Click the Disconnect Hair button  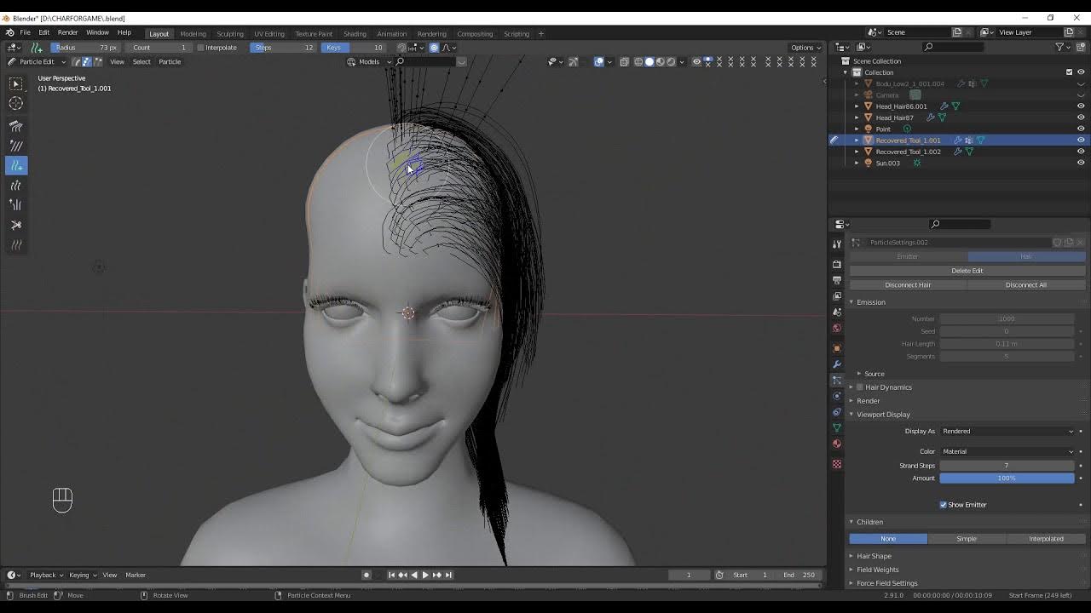pyautogui.click(x=908, y=285)
